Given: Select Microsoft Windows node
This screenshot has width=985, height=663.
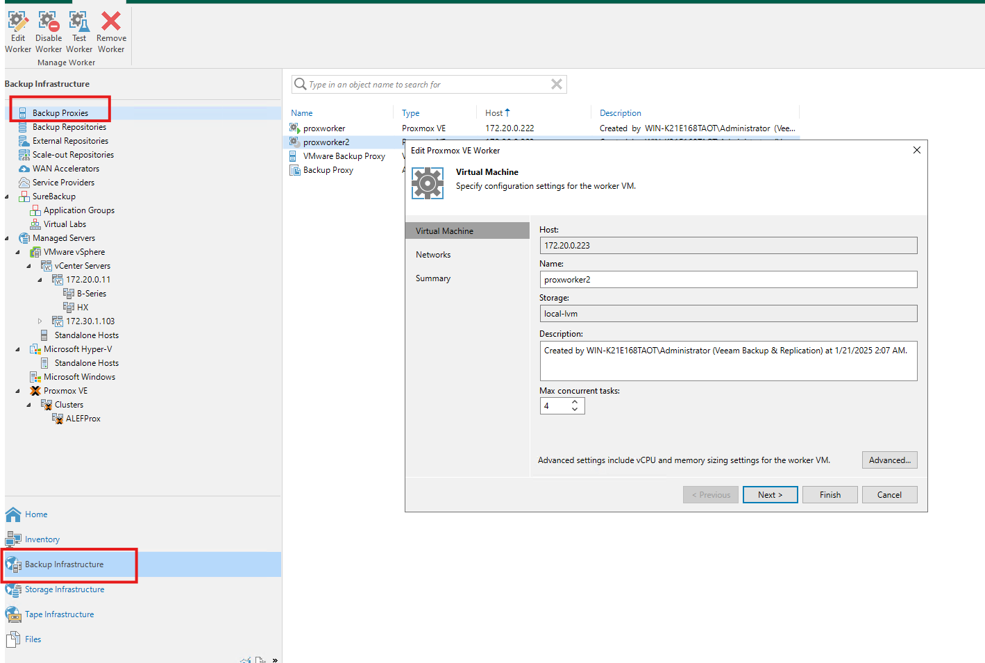Looking at the screenshot, I should 79,377.
